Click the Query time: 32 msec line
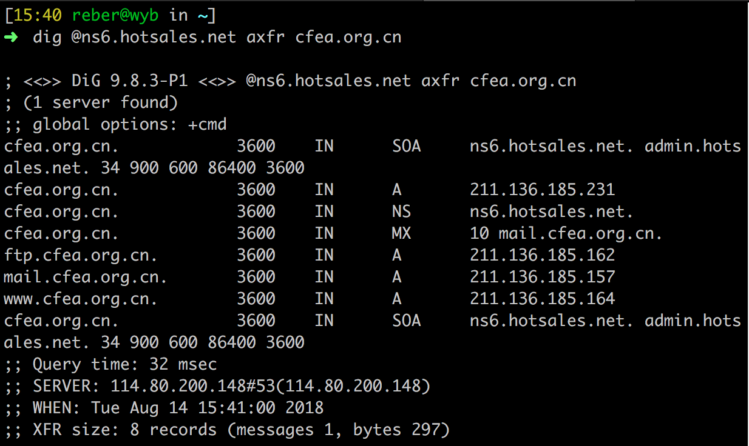 point(110,364)
